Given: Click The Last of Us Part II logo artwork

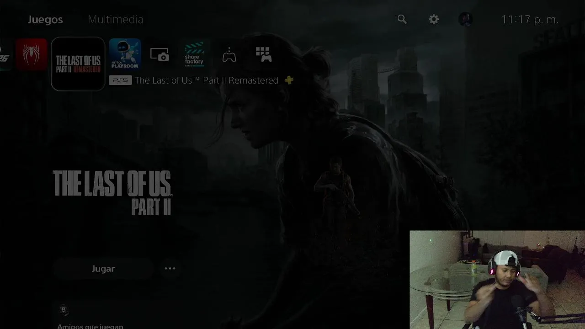Looking at the screenshot, I should click(x=112, y=192).
